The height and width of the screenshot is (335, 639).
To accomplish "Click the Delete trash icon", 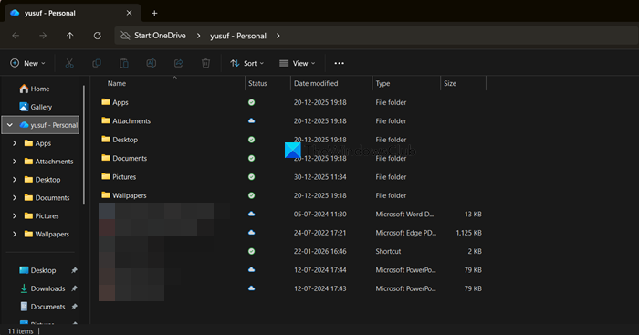I will coord(205,63).
